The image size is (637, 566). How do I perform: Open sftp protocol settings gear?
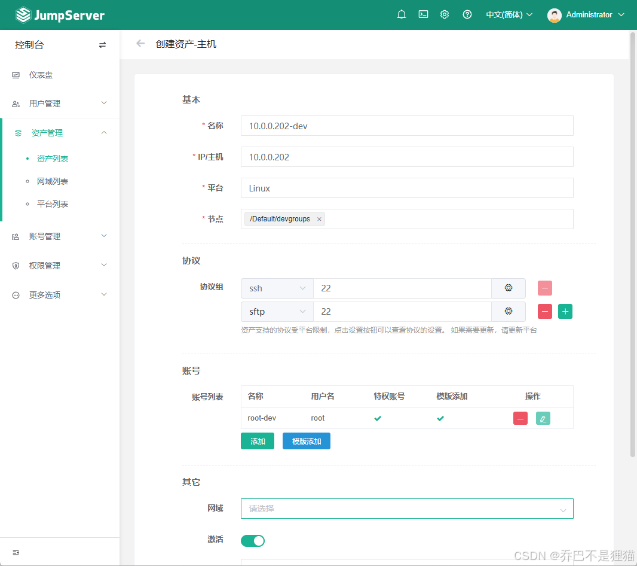click(x=508, y=311)
